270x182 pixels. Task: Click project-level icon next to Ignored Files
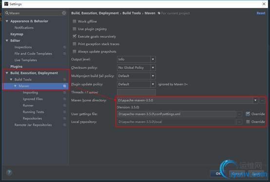pyautogui.click(x=64, y=99)
